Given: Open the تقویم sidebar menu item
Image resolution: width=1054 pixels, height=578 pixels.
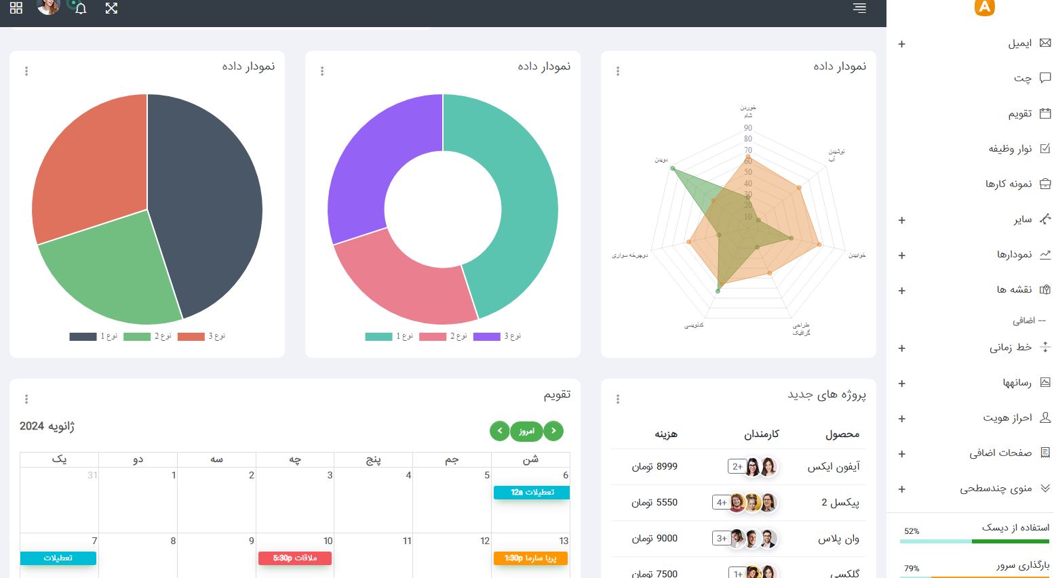Looking at the screenshot, I should pyautogui.click(x=1020, y=113).
